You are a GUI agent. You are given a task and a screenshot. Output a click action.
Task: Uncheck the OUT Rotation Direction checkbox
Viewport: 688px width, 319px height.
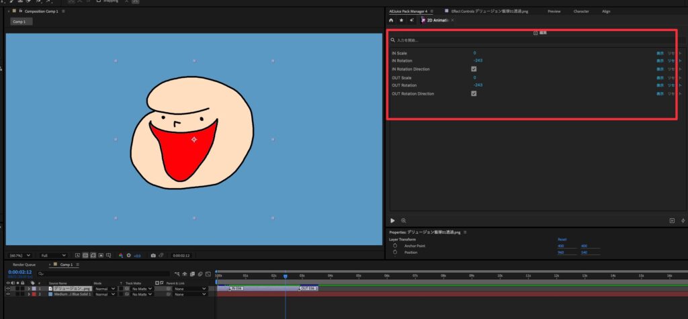tap(474, 93)
